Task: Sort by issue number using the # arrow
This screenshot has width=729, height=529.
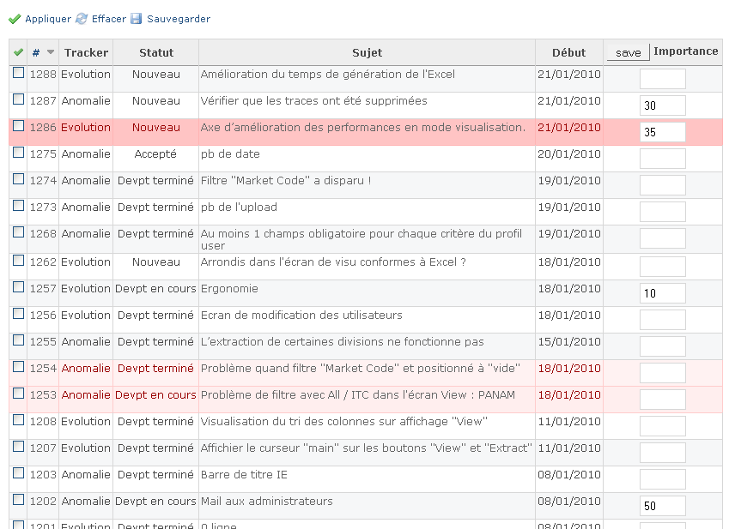Action: (51, 52)
